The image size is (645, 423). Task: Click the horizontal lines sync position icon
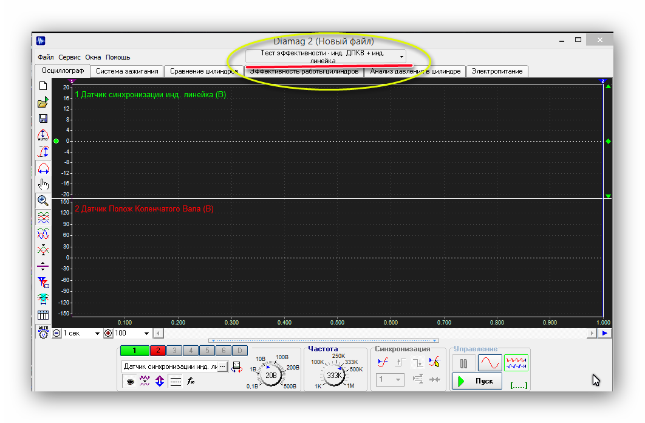click(x=417, y=379)
